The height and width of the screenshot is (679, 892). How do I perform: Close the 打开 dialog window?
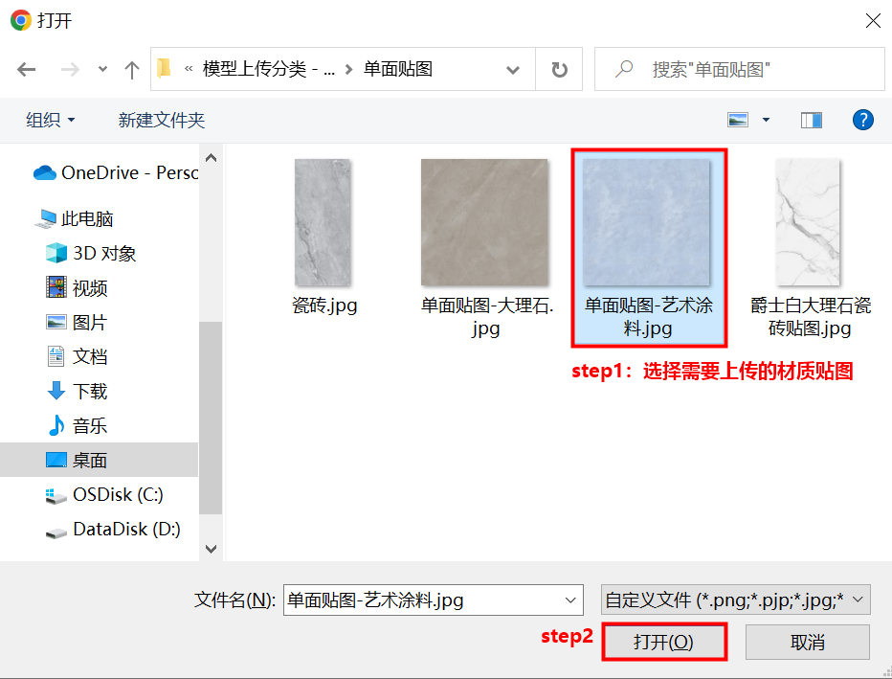pos(873,21)
